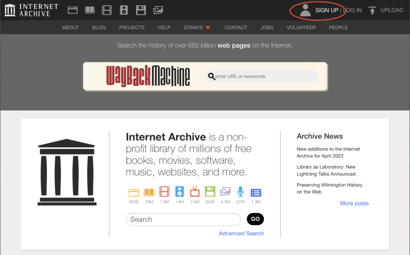
Task: Open the Audio speaker icon in top navigation
Action: pyautogui.click(x=124, y=10)
